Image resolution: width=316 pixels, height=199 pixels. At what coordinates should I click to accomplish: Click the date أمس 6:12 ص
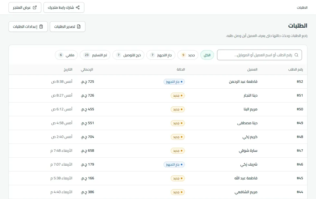tap(62, 109)
